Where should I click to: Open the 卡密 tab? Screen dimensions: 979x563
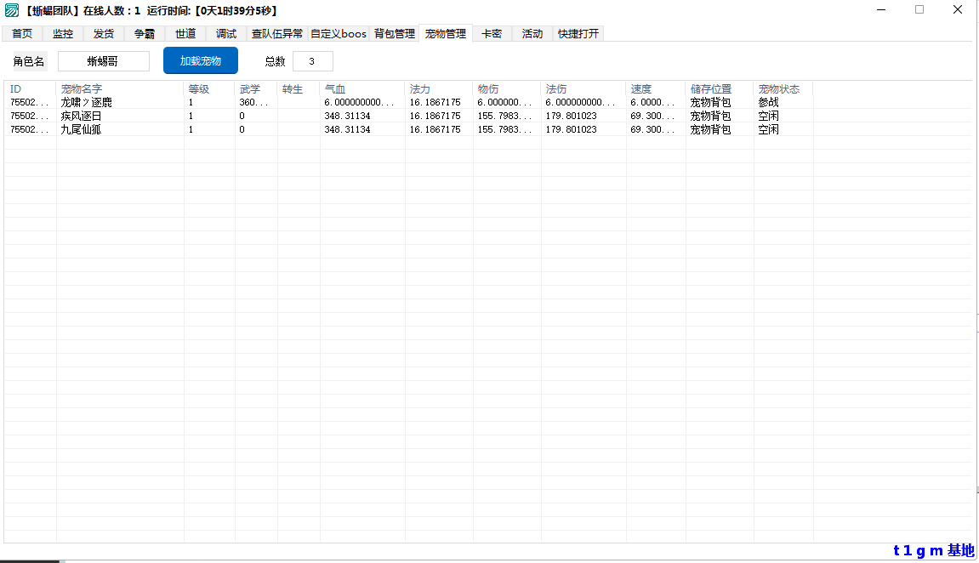pyautogui.click(x=492, y=34)
